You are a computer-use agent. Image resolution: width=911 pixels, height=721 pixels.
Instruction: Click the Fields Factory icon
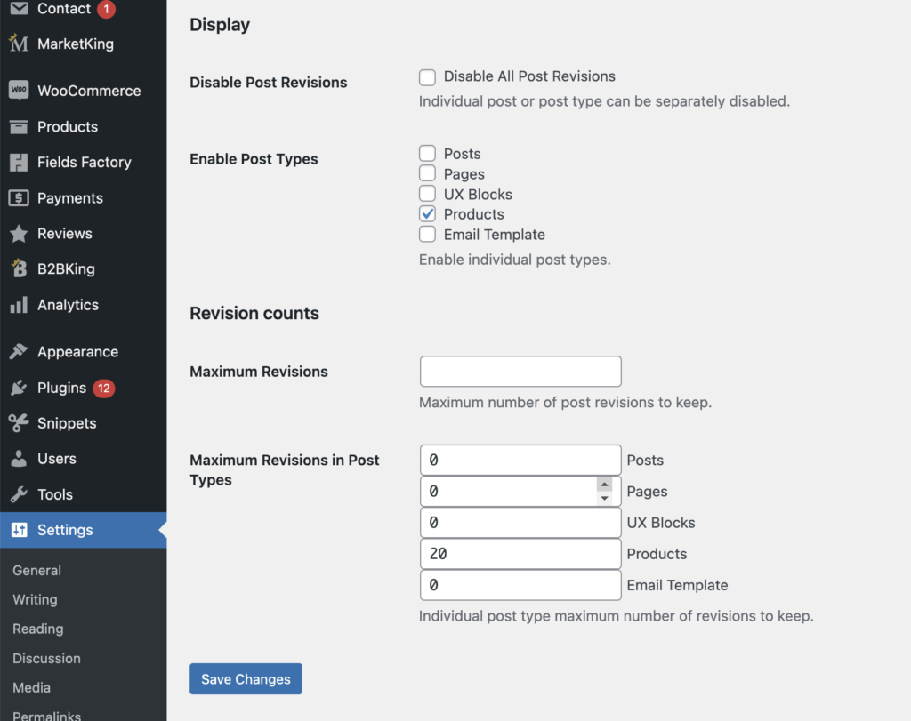click(x=19, y=162)
